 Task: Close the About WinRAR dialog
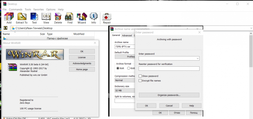click(x=95, y=43)
